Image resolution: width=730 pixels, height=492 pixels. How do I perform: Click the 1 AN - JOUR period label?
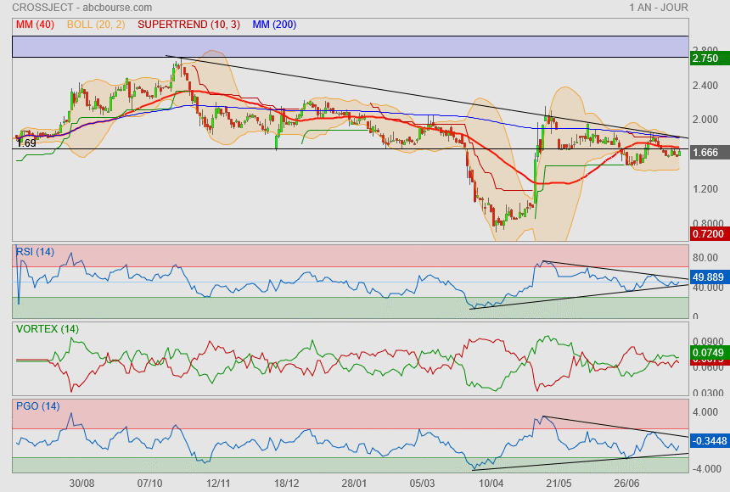click(659, 8)
